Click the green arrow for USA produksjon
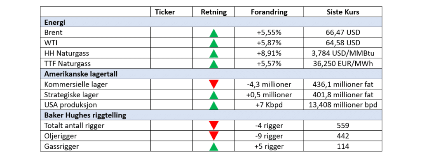 (x=214, y=105)
